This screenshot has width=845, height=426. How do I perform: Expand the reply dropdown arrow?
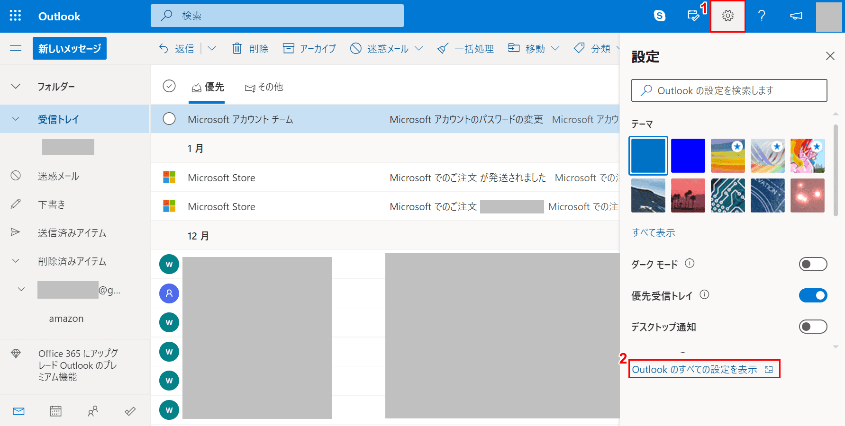point(212,48)
